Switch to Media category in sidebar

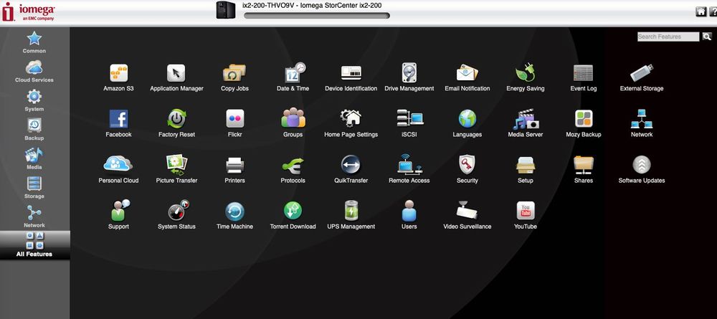click(34, 158)
